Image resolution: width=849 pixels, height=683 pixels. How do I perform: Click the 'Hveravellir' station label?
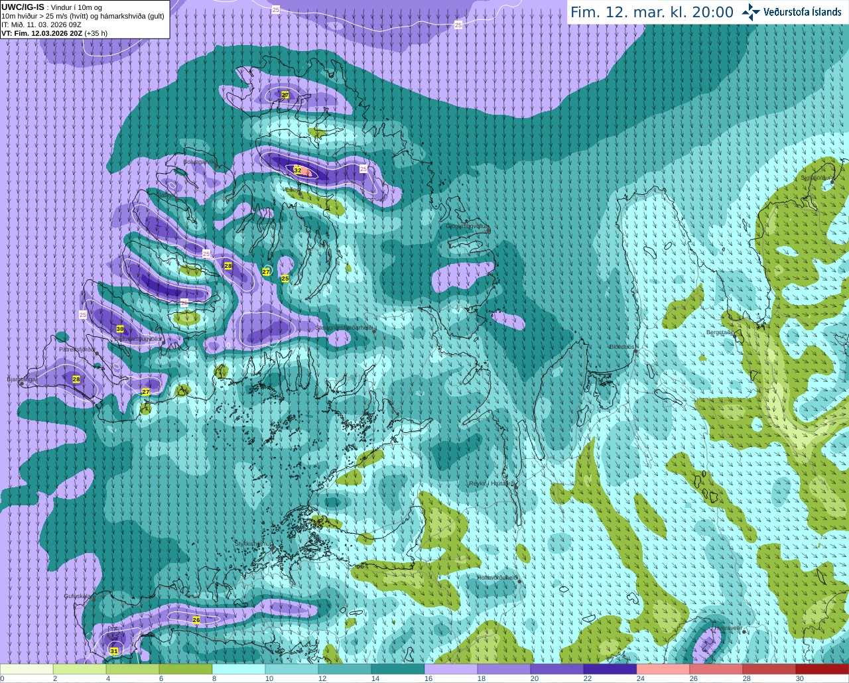[728, 628]
